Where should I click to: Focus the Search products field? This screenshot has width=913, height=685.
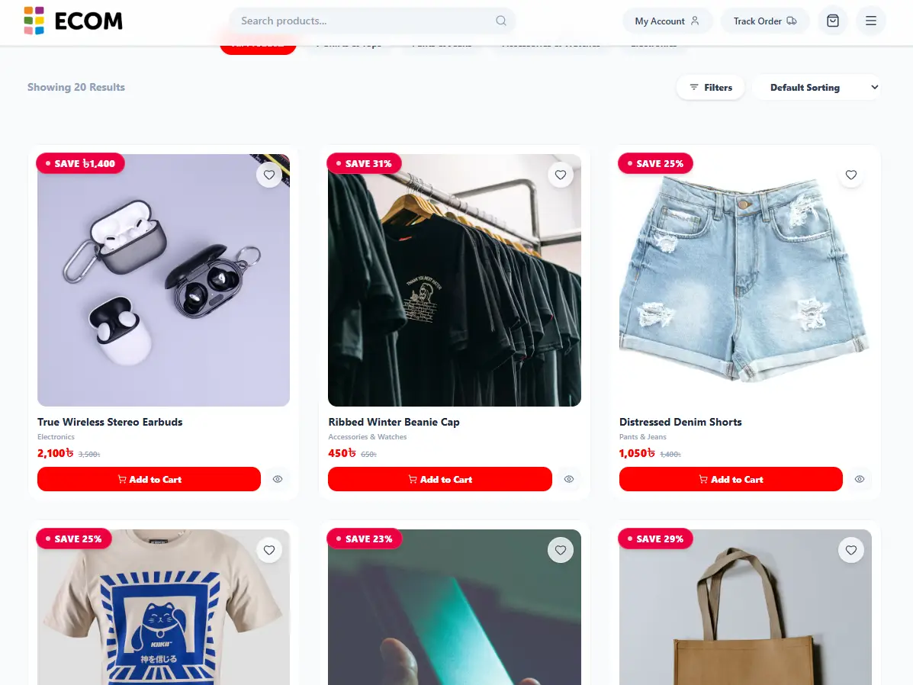371,21
